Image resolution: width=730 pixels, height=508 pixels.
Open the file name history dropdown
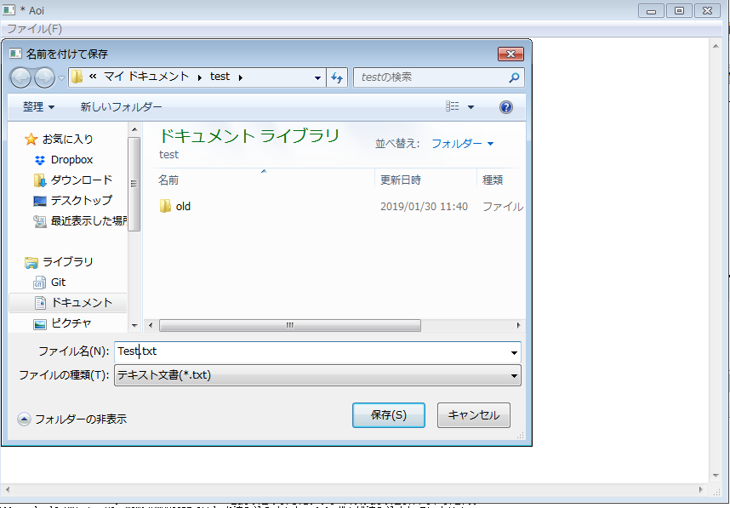(x=514, y=352)
